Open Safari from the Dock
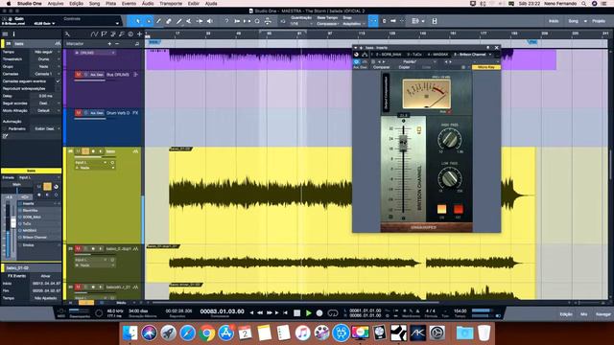 188,333
